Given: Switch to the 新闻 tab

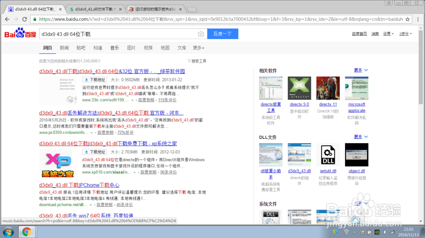Looking at the screenshot, I should [x=64, y=48].
